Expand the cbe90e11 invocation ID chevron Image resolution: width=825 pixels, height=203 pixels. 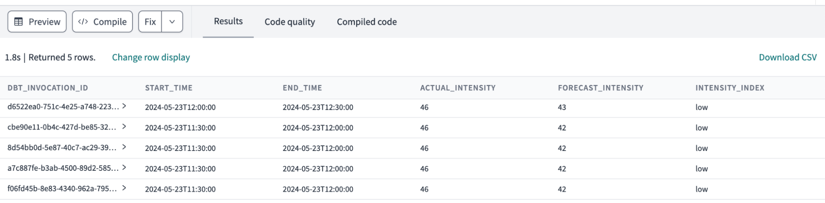(124, 127)
